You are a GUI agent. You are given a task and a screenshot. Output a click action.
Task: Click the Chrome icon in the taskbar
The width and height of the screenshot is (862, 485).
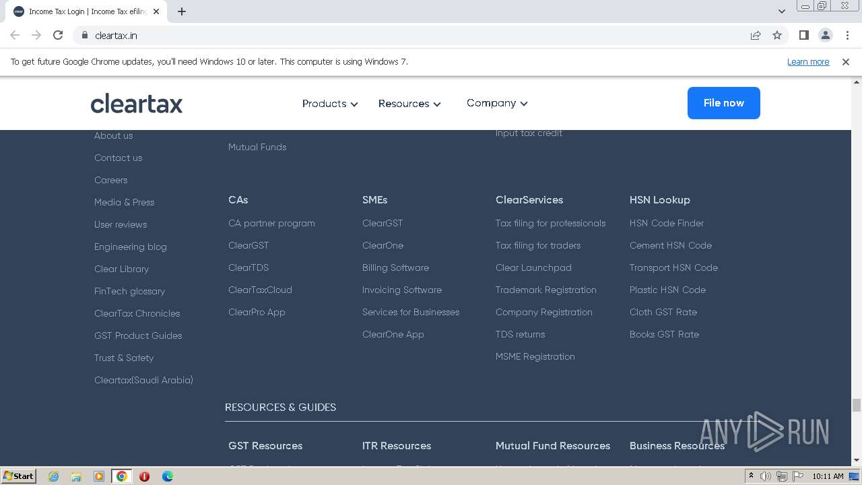[x=122, y=476]
